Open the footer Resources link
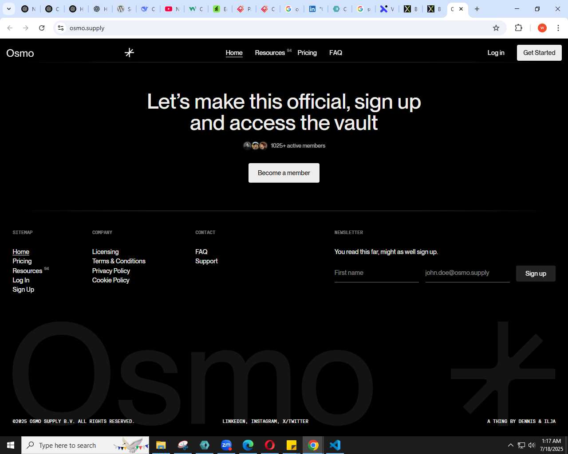 tap(28, 271)
